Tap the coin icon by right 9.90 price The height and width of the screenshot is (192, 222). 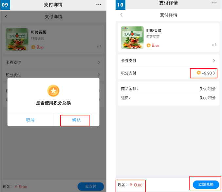pyautogui.click(x=148, y=45)
